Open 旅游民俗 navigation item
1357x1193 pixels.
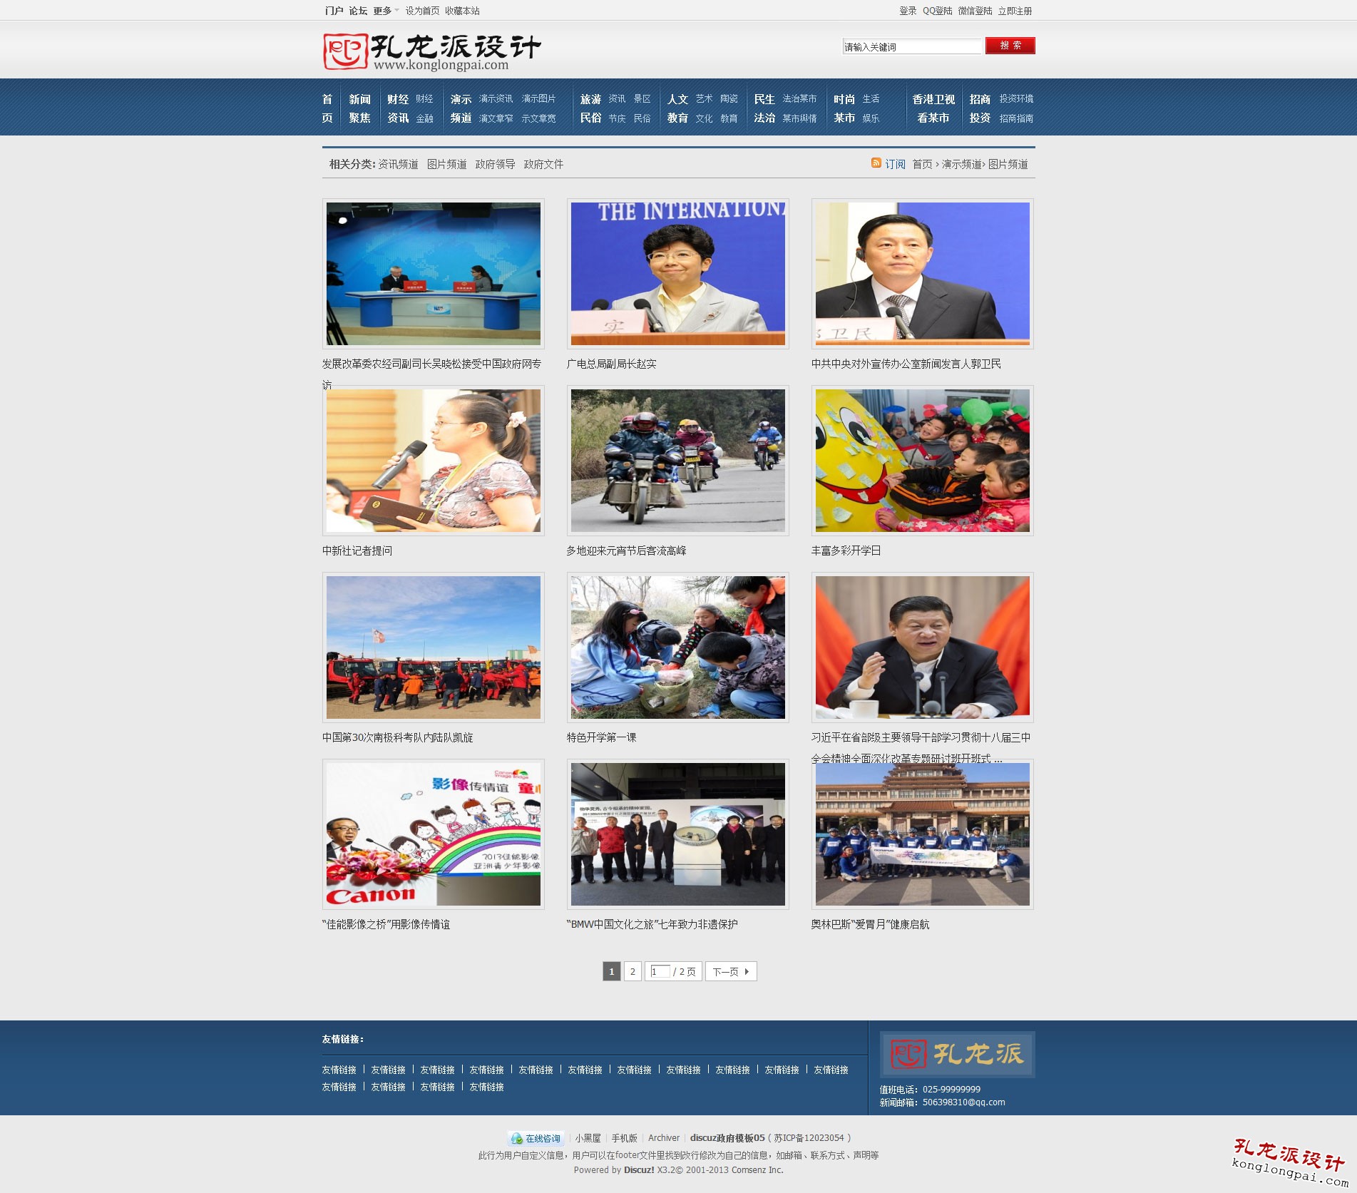[590, 108]
